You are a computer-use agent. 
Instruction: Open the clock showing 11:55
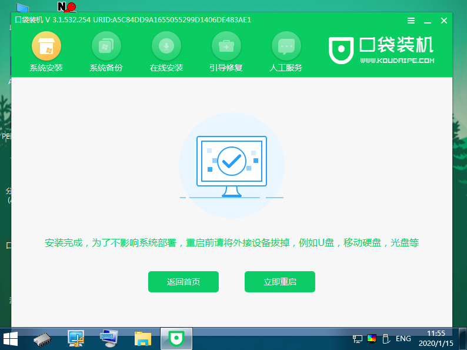(436, 338)
